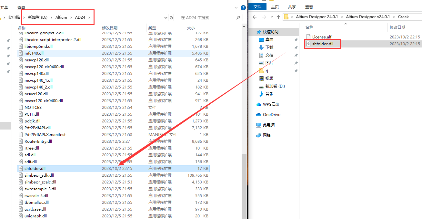Go up one folder level in Crack window

coord(278,17)
